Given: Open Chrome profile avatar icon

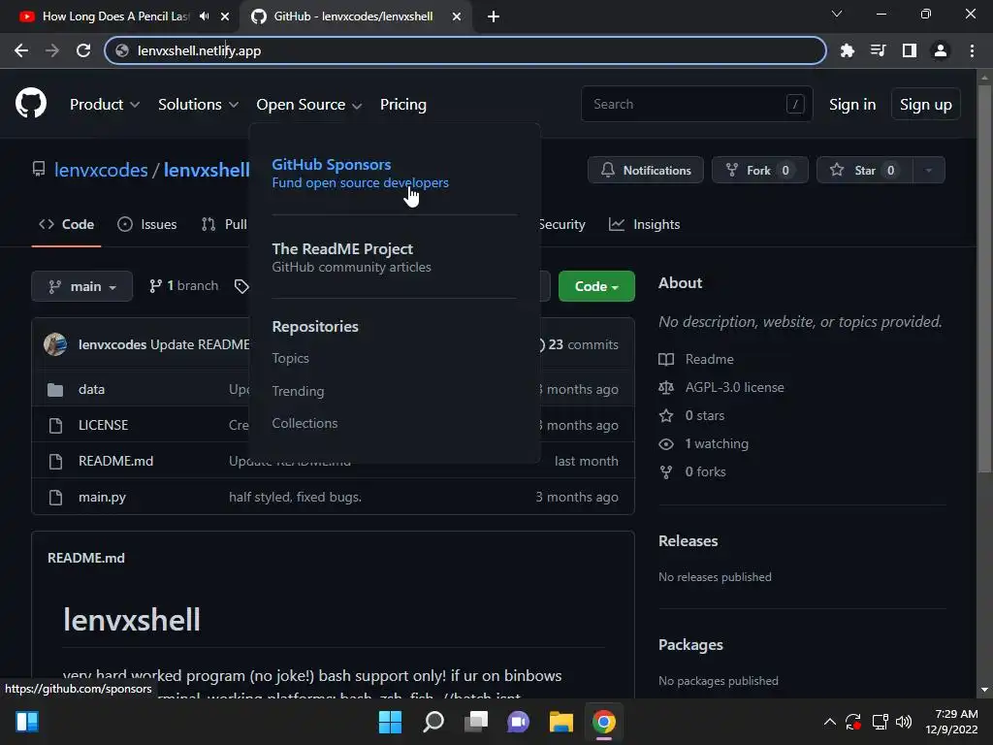Looking at the screenshot, I should click(x=941, y=50).
